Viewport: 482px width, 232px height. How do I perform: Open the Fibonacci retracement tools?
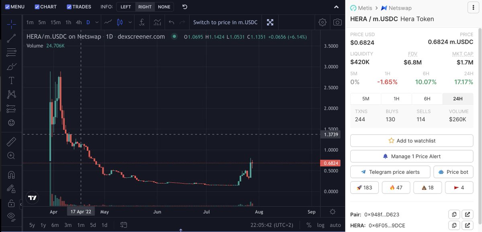click(x=11, y=52)
